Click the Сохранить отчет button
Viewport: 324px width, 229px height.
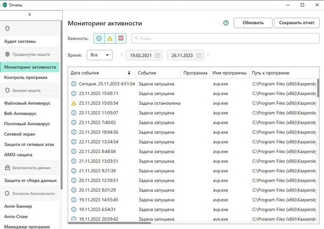click(x=296, y=23)
